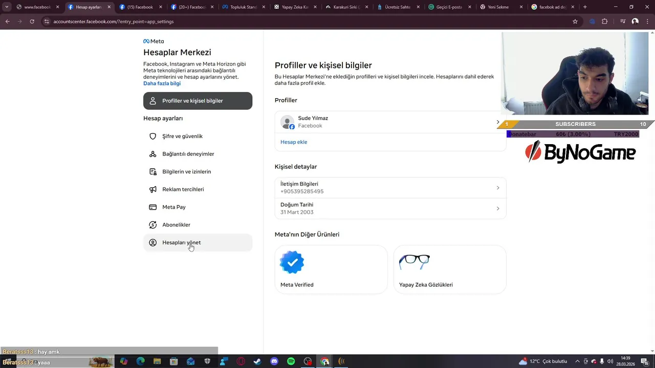Click the Meta Verified blue badge icon
Screen dimensions: 655x368
point(292,263)
